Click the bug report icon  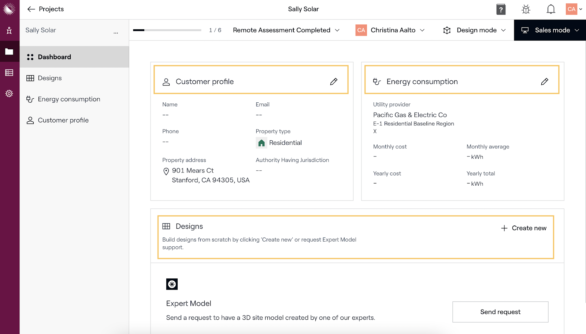pyautogui.click(x=526, y=9)
